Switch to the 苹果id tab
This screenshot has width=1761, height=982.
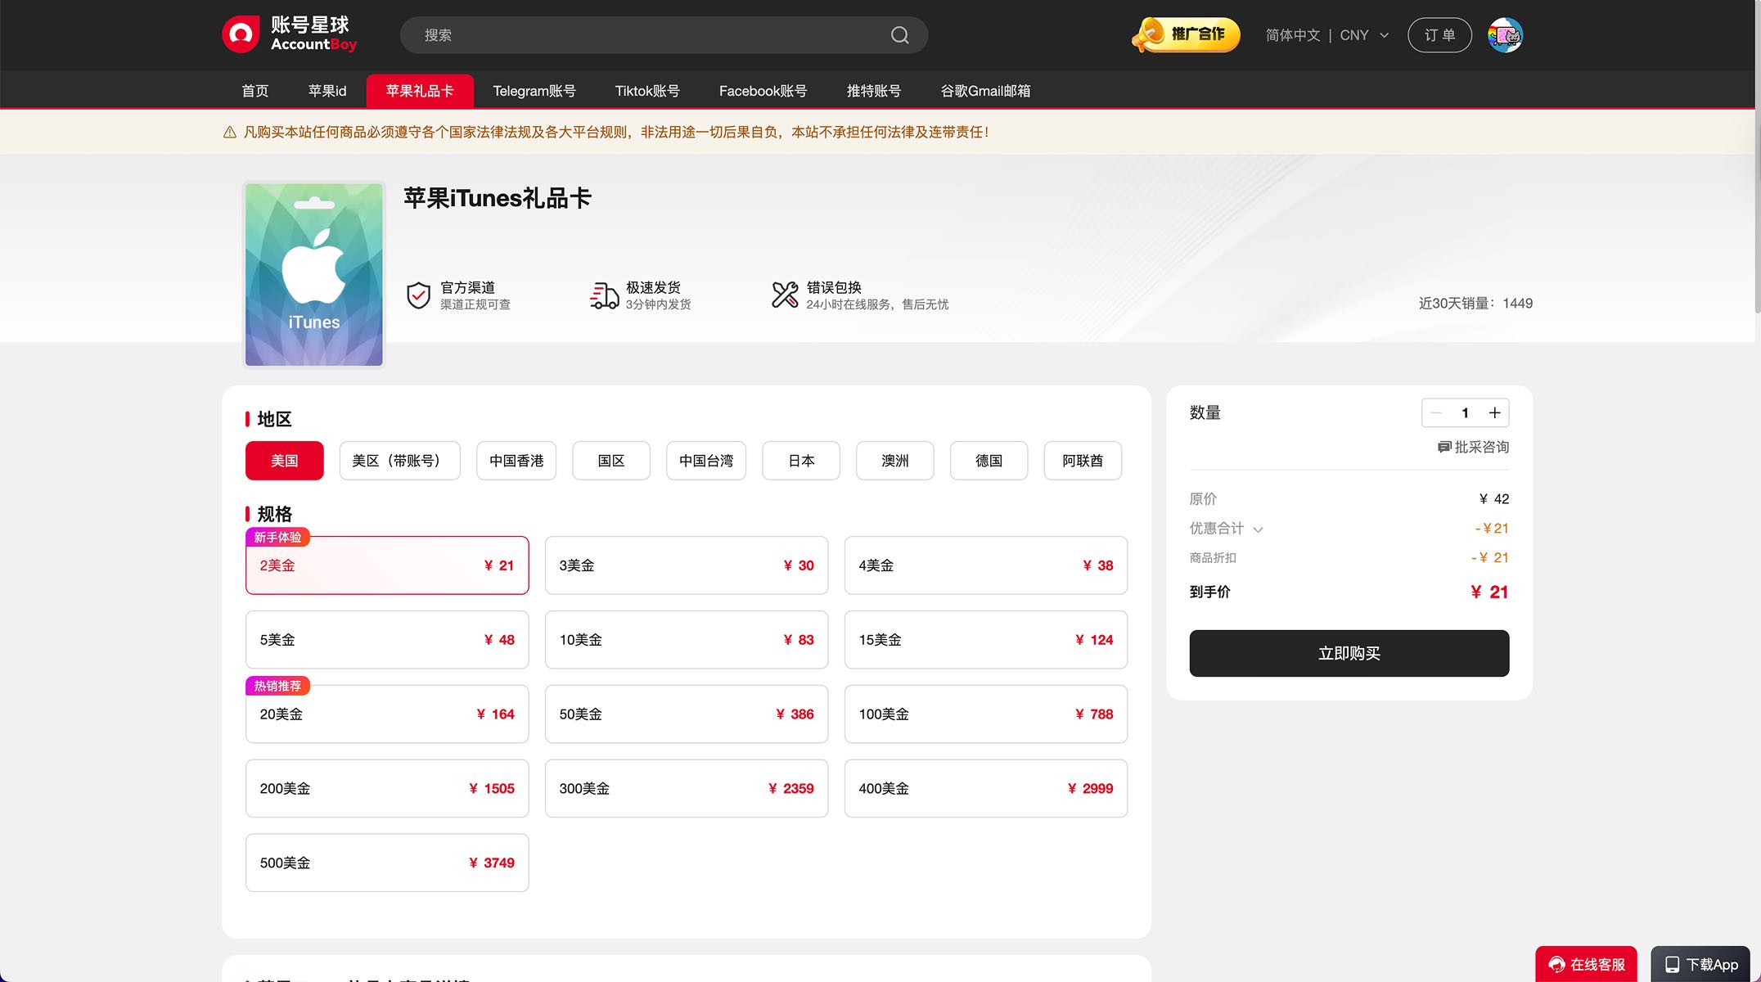[x=327, y=91]
